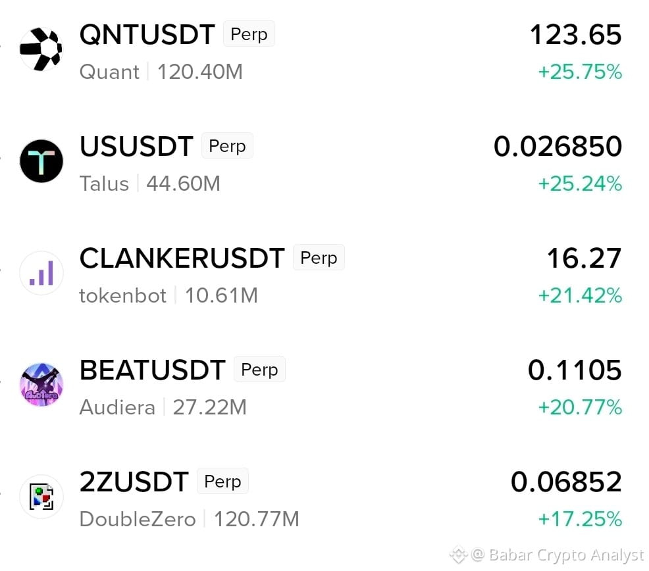Tap the Perp tag beside BEATUSDT

tap(259, 369)
